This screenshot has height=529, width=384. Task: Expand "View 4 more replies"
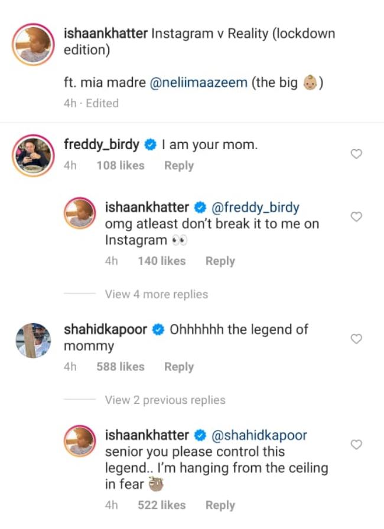pos(156,294)
